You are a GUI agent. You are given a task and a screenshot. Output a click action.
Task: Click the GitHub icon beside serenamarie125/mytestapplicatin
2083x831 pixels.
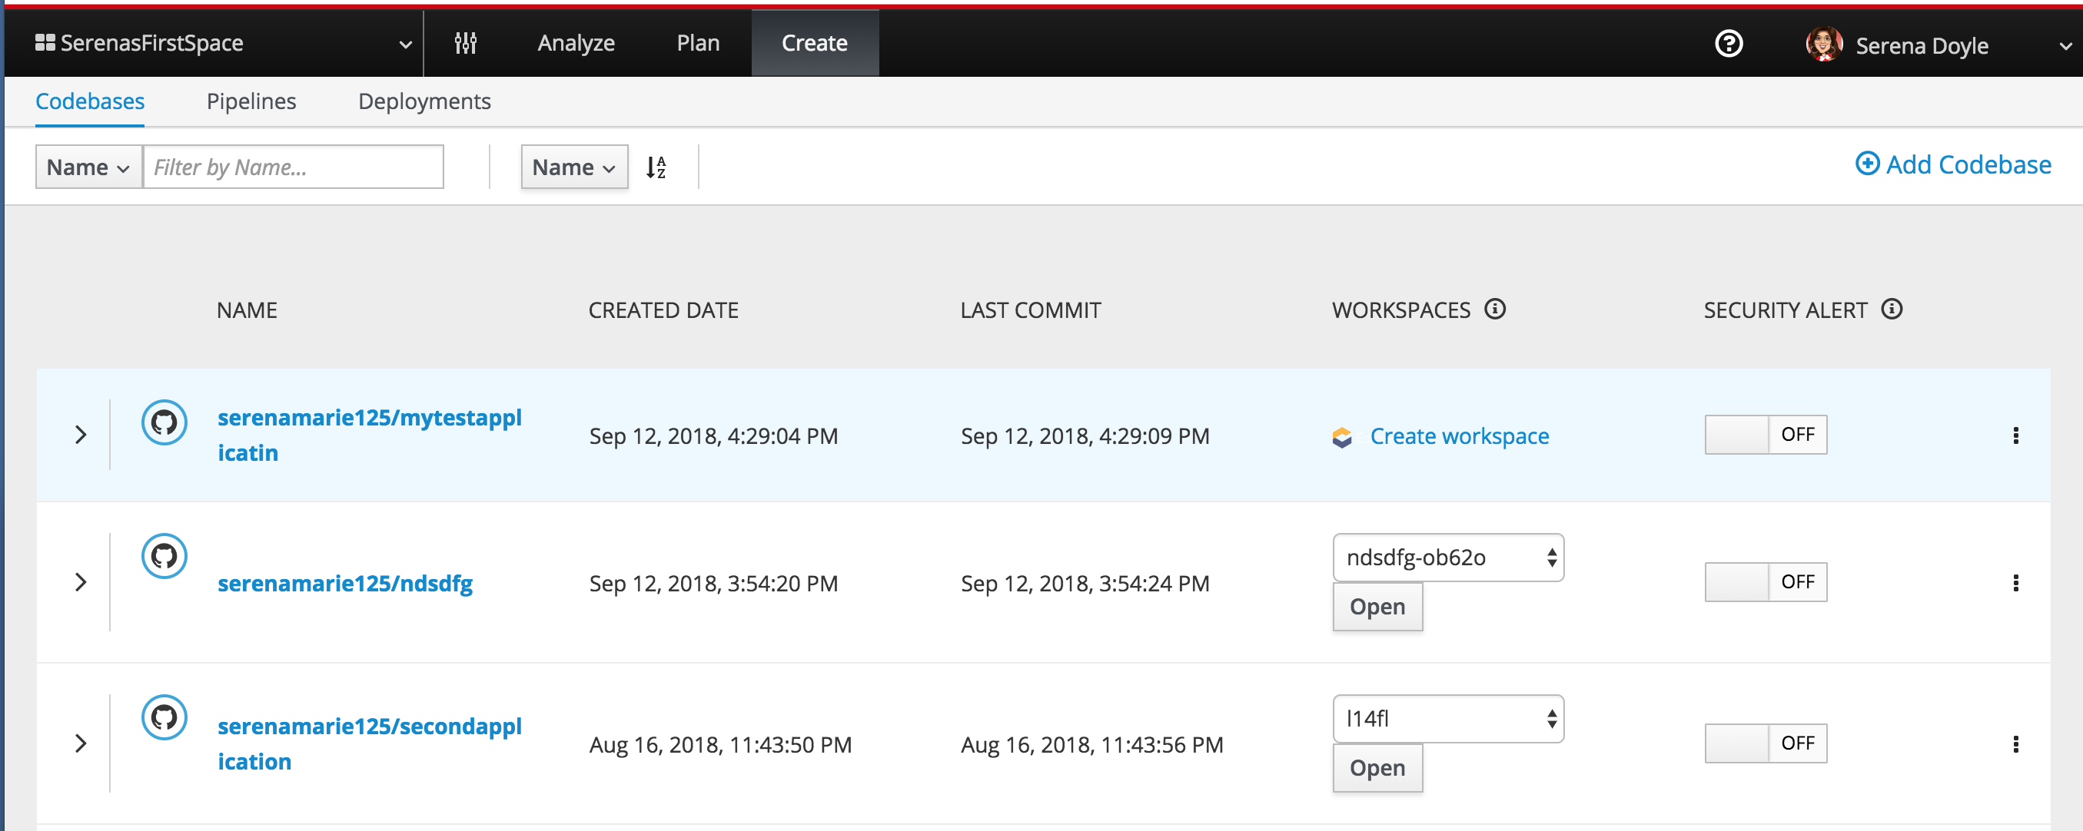[164, 422]
